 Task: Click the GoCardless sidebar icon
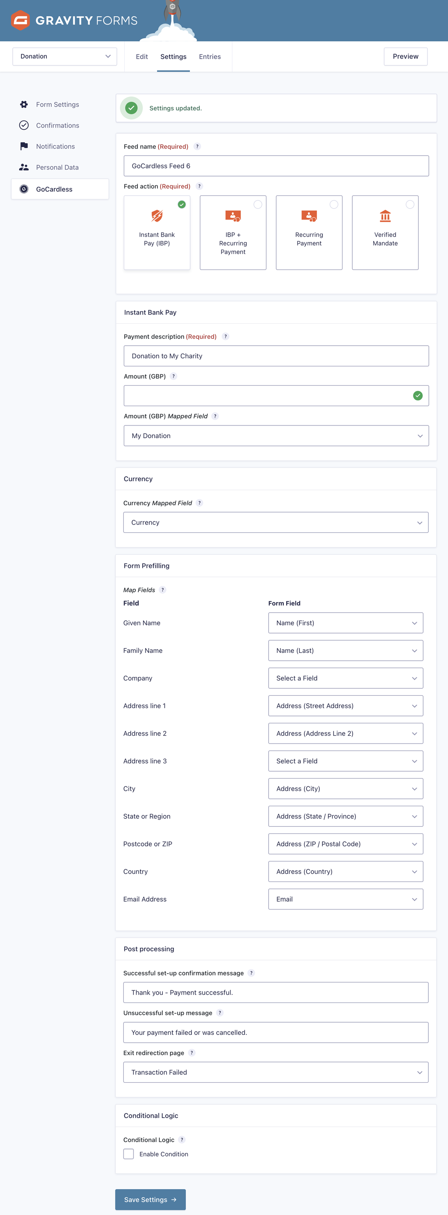[24, 189]
